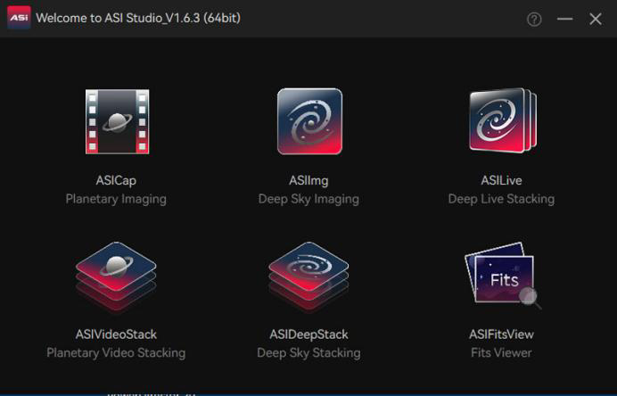Click the Planetary Imaging subtitle
This screenshot has height=396, width=617.
116,199
